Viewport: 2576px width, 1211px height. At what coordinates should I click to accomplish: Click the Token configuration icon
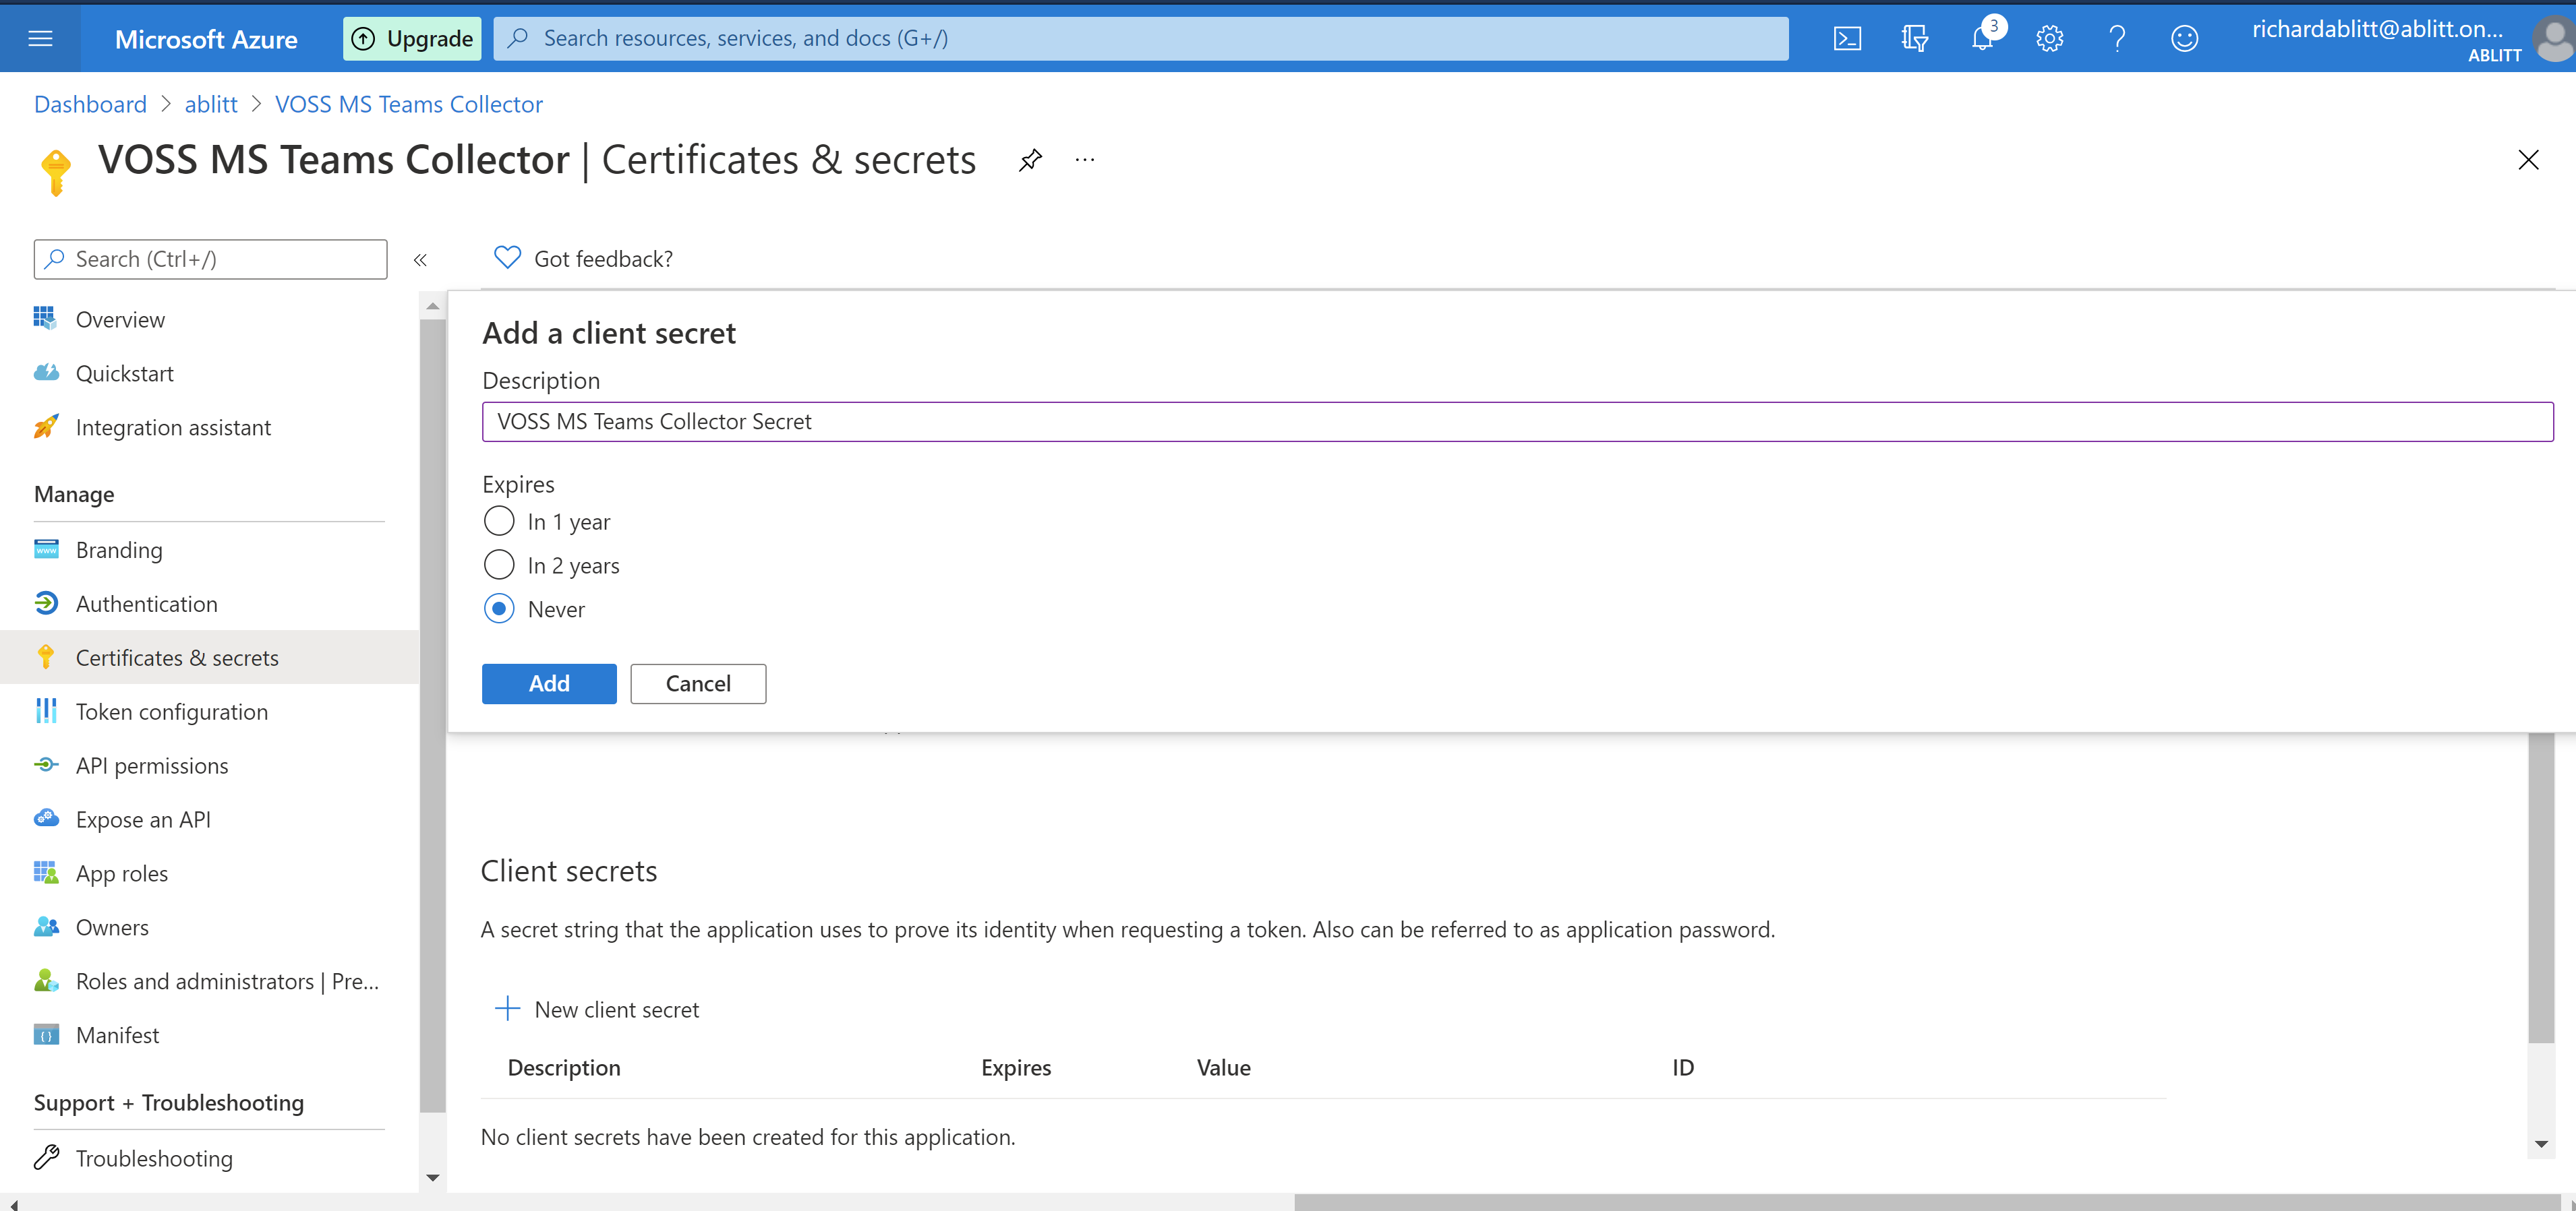tap(46, 712)
